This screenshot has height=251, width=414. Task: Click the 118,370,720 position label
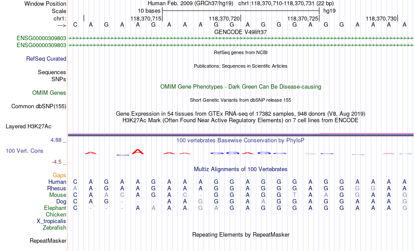coord(224,18)
